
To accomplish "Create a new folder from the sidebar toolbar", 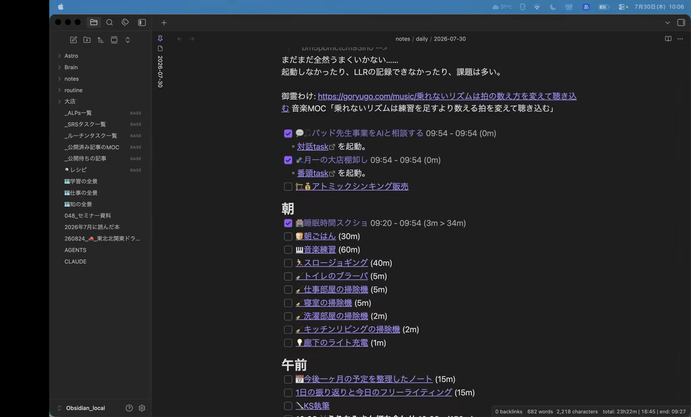I will 87,40.
